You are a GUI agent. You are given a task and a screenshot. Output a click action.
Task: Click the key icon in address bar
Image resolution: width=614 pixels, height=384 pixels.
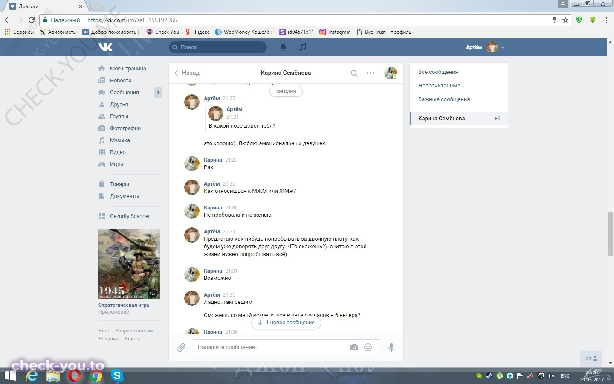click(x=554, y=20)
